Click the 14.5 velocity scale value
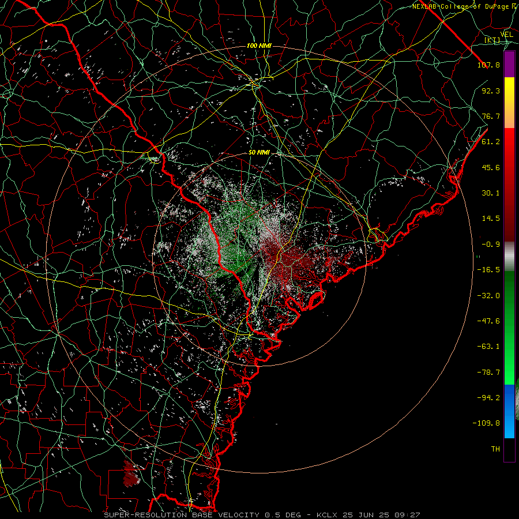 (491, 219)
